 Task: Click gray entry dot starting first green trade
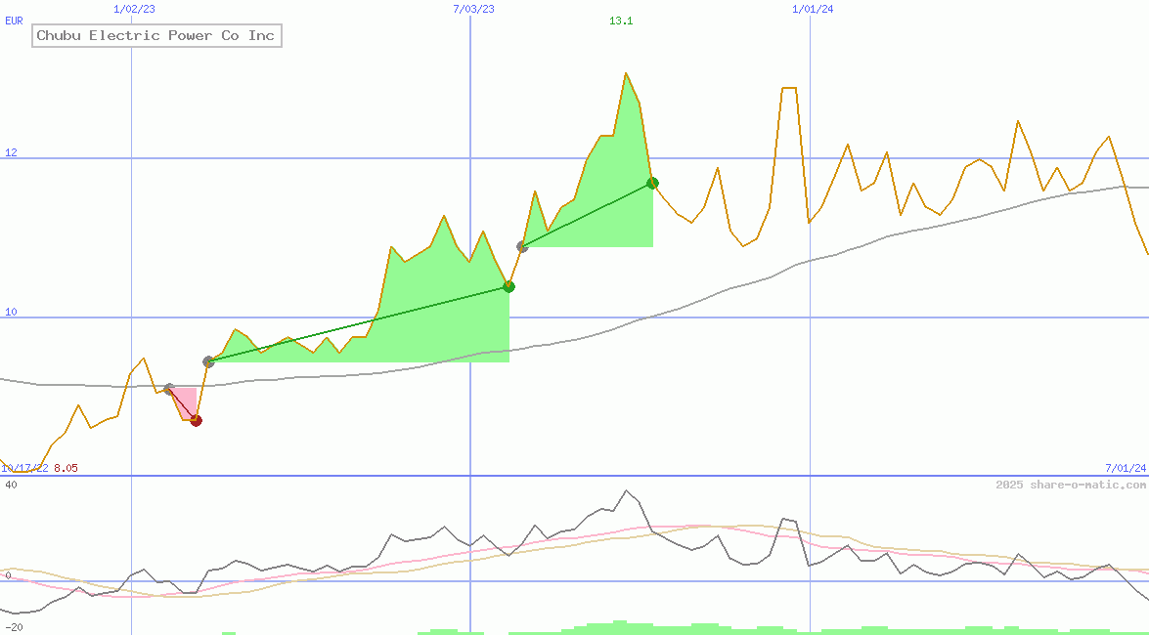pyautogui.click(x=208, y=361)
